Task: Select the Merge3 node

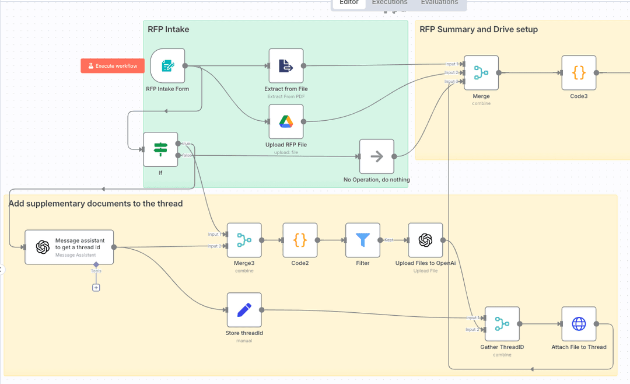Action: tap(244, 240)
